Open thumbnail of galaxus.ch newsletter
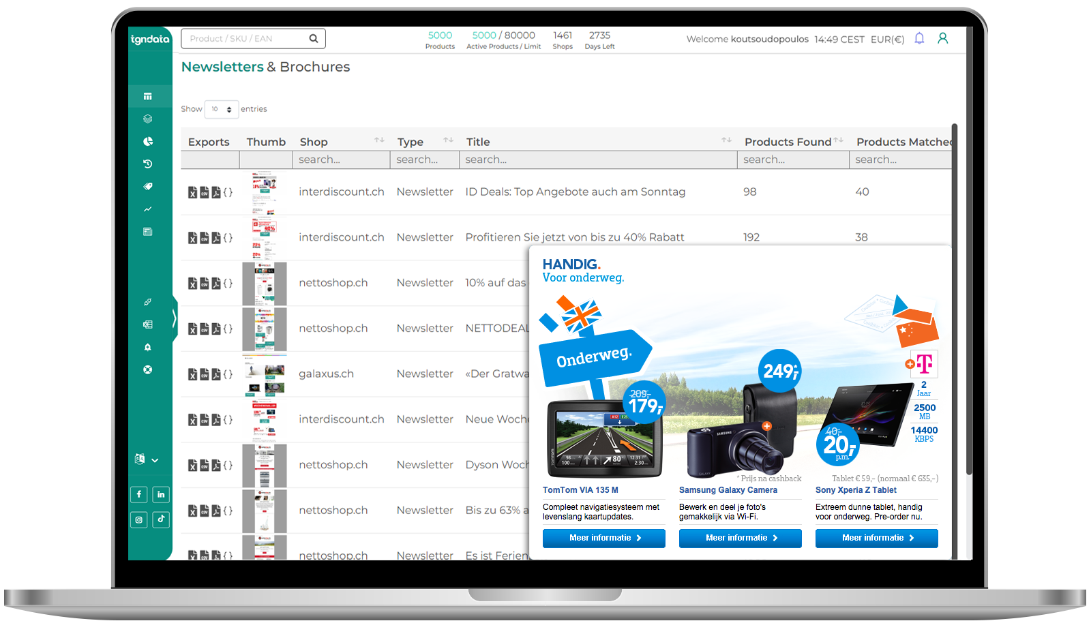This screenshot has height=621, width=1091. tap(265, 374)
